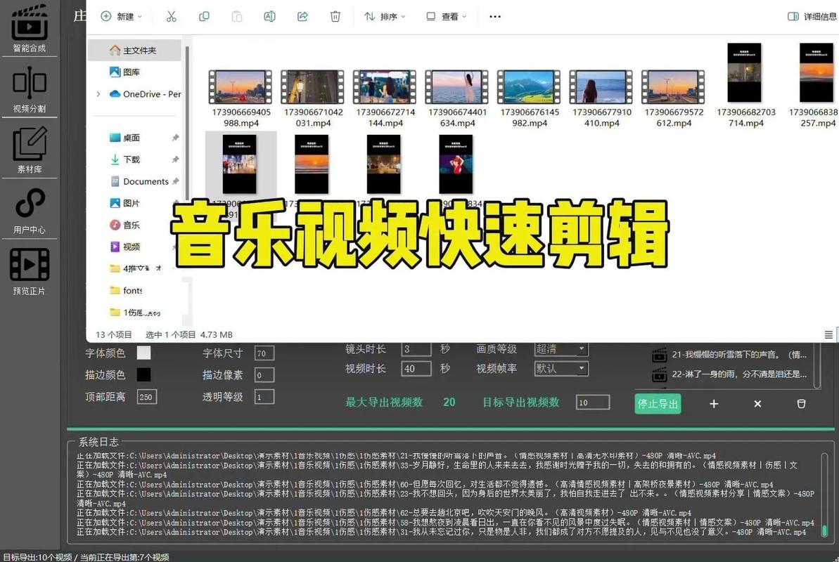Click the share icon in the toolbar
This screenshot has width=839, height=562.
[x=302, y=15]
